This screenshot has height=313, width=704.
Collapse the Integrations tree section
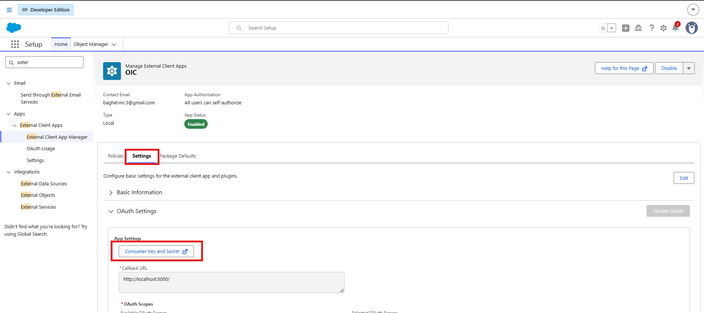click(9, 172)
